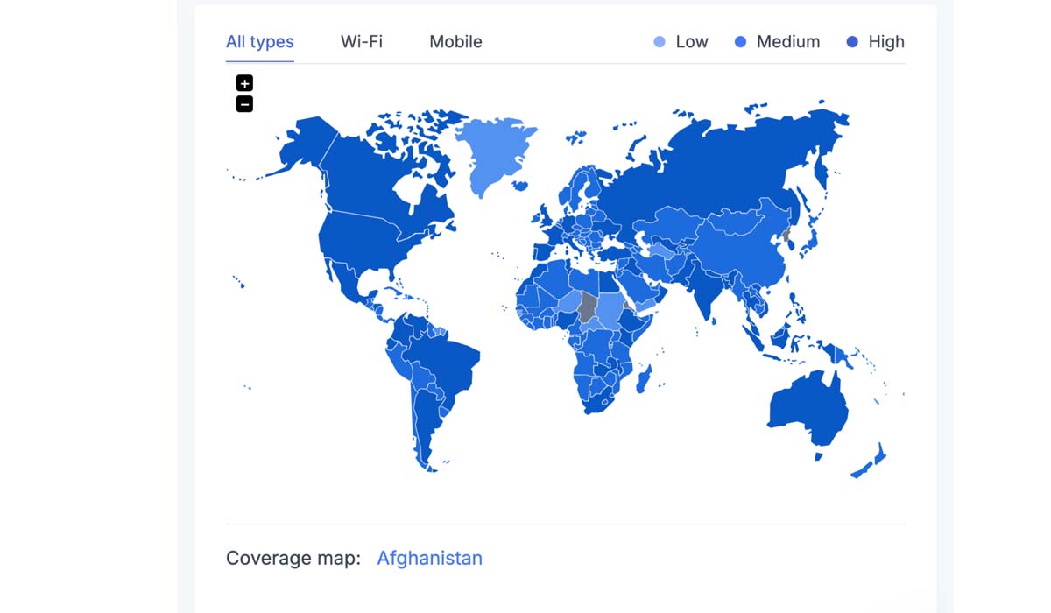Click the Low legend color dot

click(x=660, y=42)
